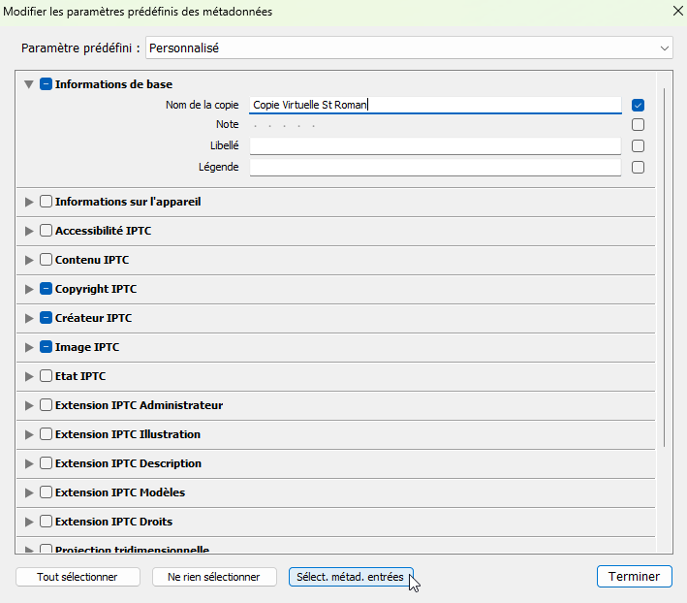
Task: Check the Légende field checkbox
Action: (x=638, y=167)
